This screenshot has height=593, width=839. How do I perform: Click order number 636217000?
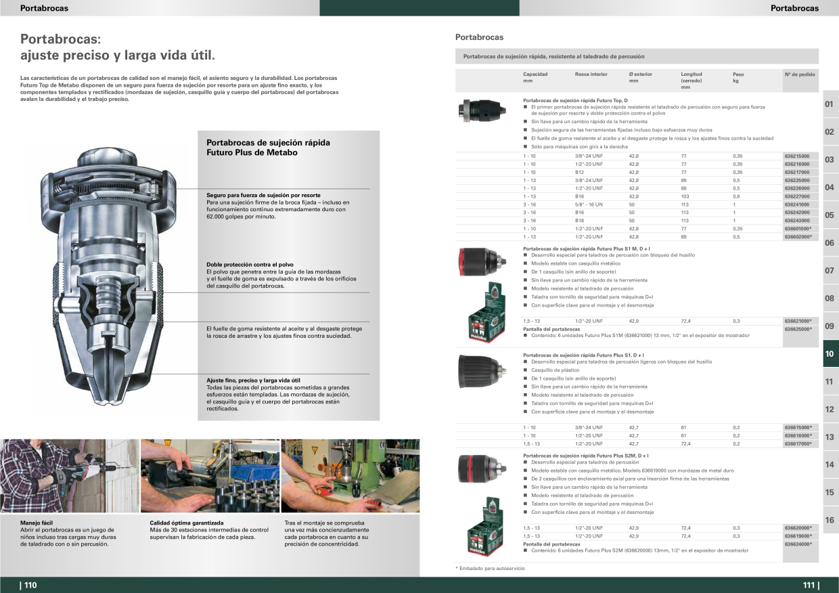click(796, 172)
